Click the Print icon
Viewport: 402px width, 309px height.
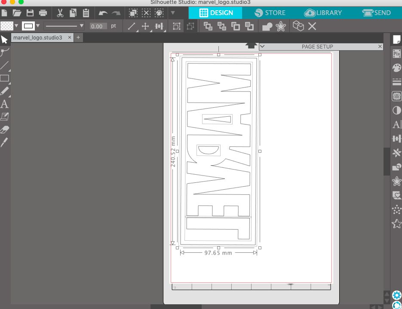(43, 13)
